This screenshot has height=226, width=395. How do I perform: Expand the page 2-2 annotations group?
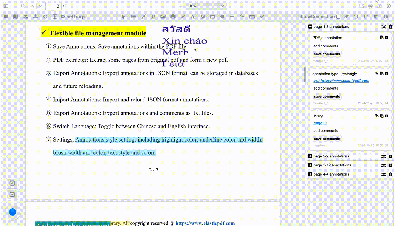[310, 156]
